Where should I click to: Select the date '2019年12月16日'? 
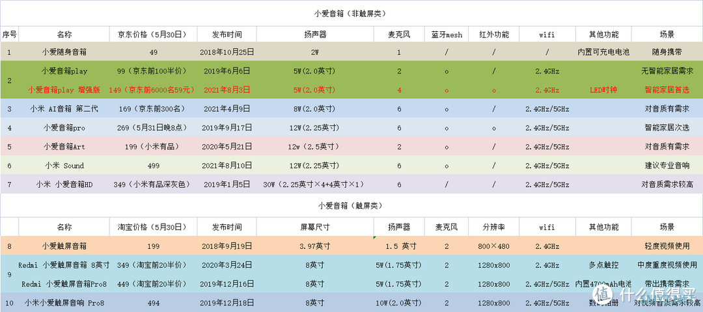[x=227, y=284]
